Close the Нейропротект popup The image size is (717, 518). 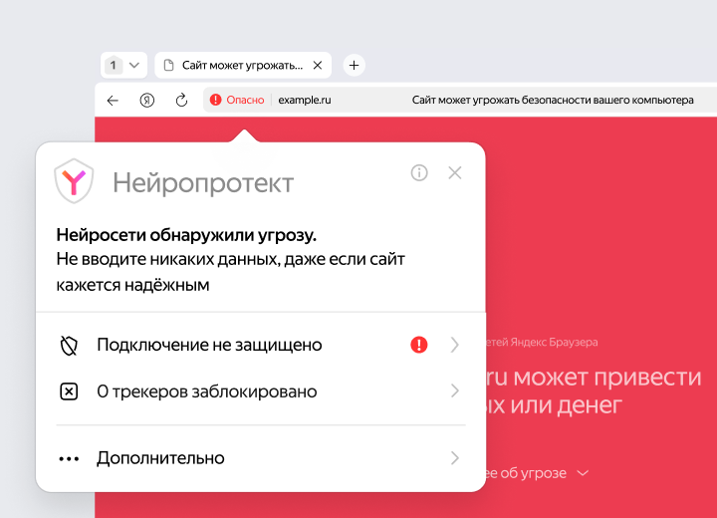[455, 173]
